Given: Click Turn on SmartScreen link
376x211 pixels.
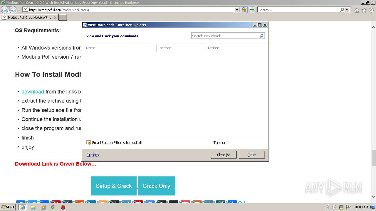Looking at the screenshot, I should pos(220,142).
